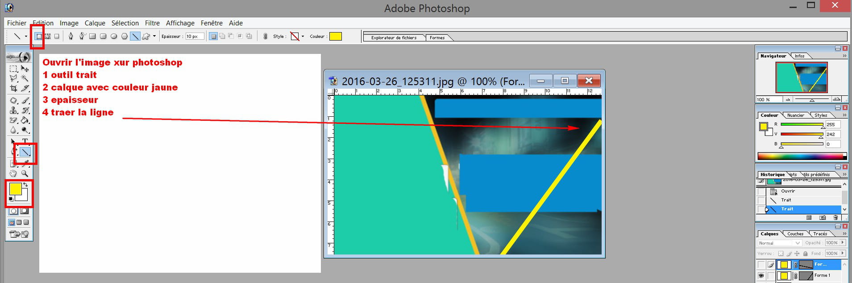Click the trash icon in Historique panel

[x=835, y=218]
